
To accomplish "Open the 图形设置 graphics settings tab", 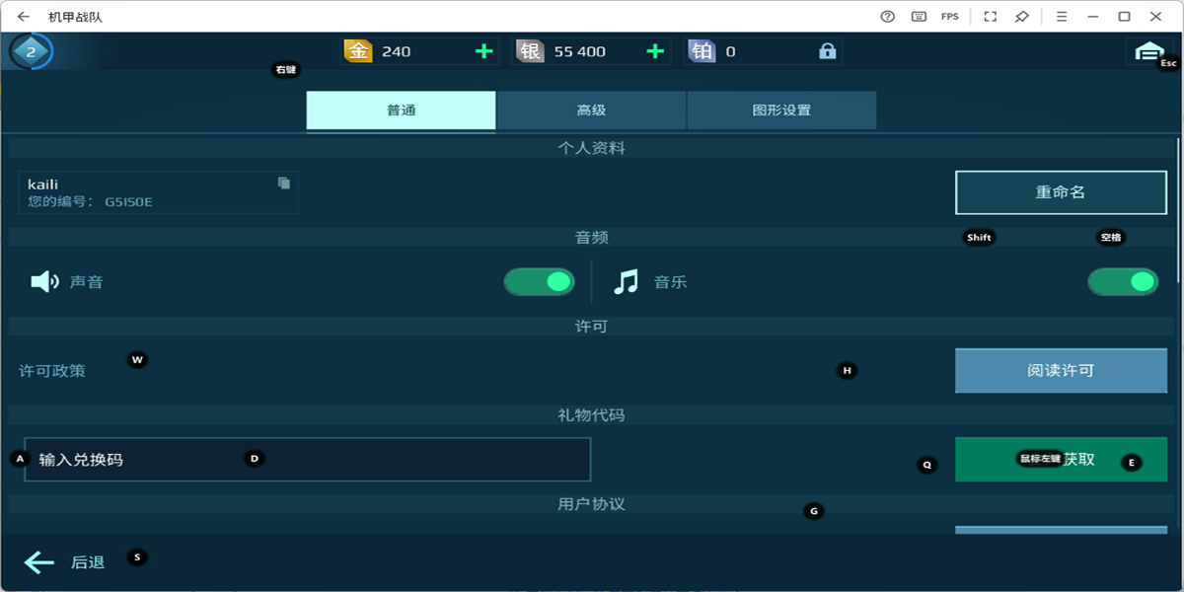I will point(781,110).
